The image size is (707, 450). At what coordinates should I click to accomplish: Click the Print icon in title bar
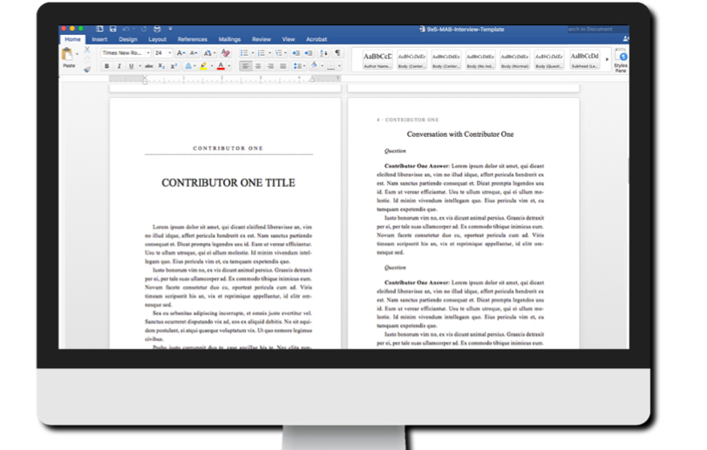pyautogui.click(x=157, y=29)
